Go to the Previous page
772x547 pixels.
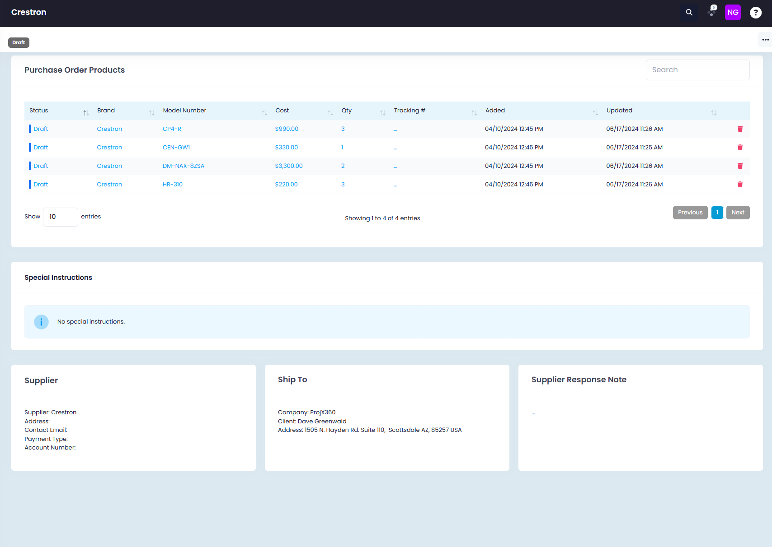point(690,213)
